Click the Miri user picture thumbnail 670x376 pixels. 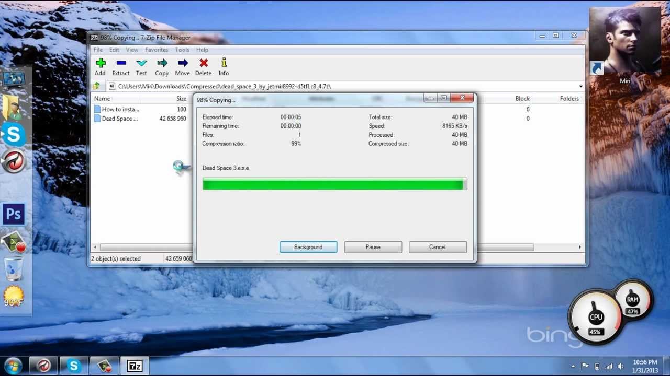pos(625,40)
